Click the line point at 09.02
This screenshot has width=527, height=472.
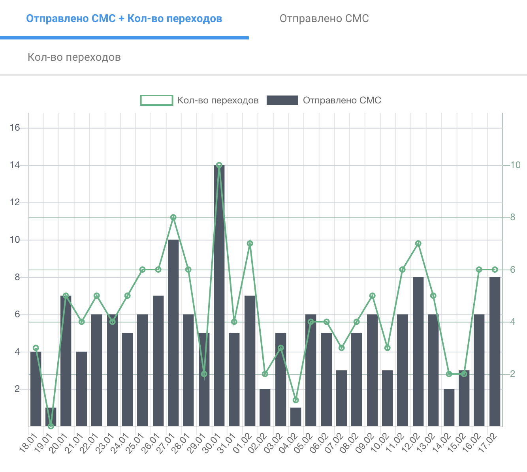coord(372,296)
